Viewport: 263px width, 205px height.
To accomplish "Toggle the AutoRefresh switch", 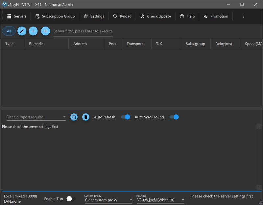I will pos(125,117).
